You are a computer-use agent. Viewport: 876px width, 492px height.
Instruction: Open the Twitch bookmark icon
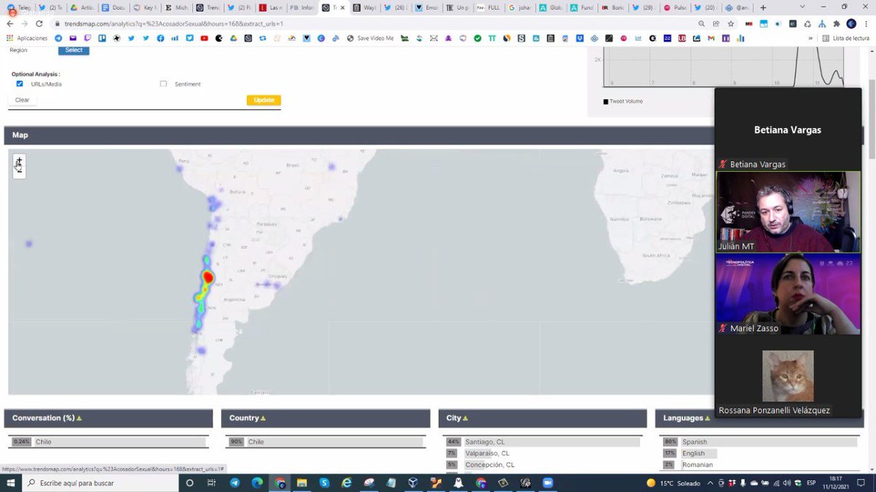[88, 38]
